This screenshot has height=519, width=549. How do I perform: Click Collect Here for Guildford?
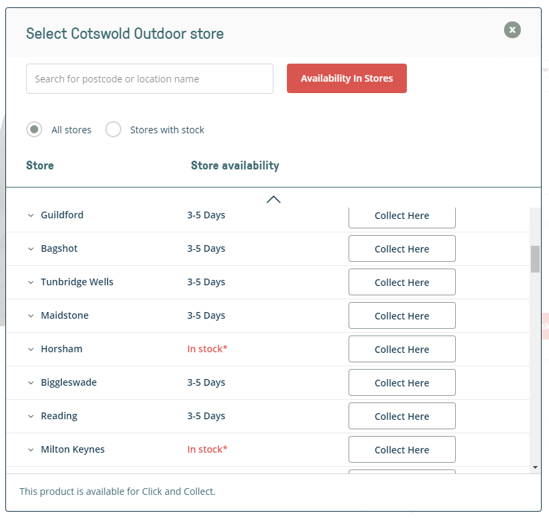point(402,216)
